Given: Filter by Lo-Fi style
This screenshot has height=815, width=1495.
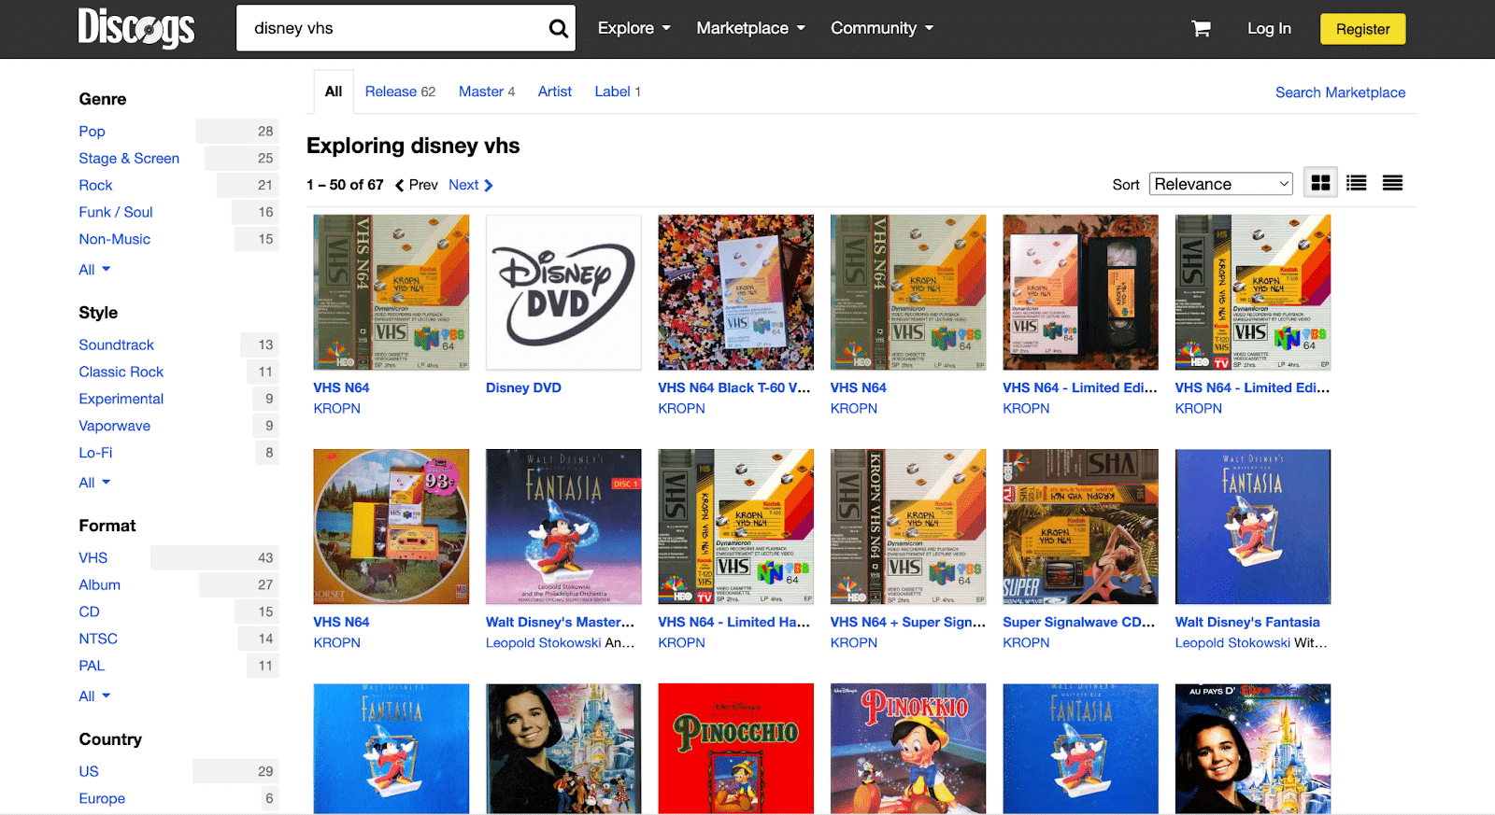Looking at the screenshot, I should coord(95,454).
